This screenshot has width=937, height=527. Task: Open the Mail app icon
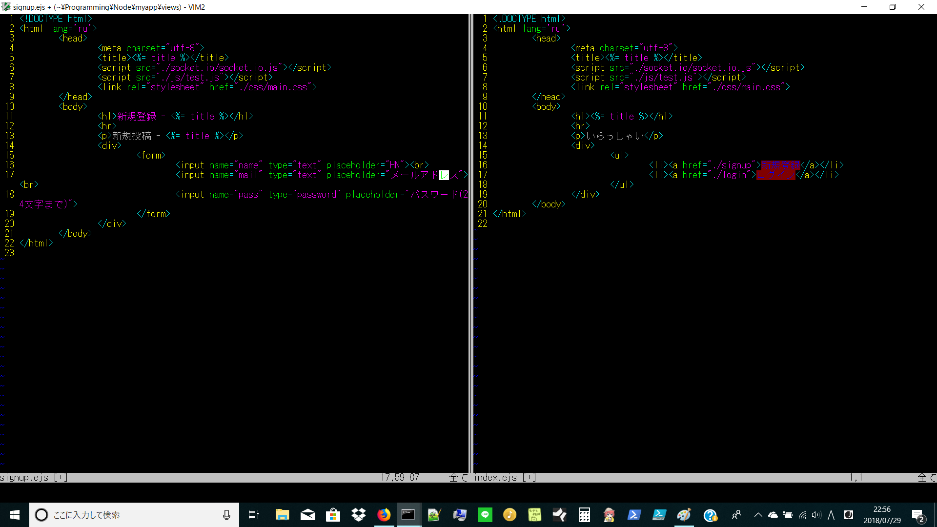tap(307, 515)
